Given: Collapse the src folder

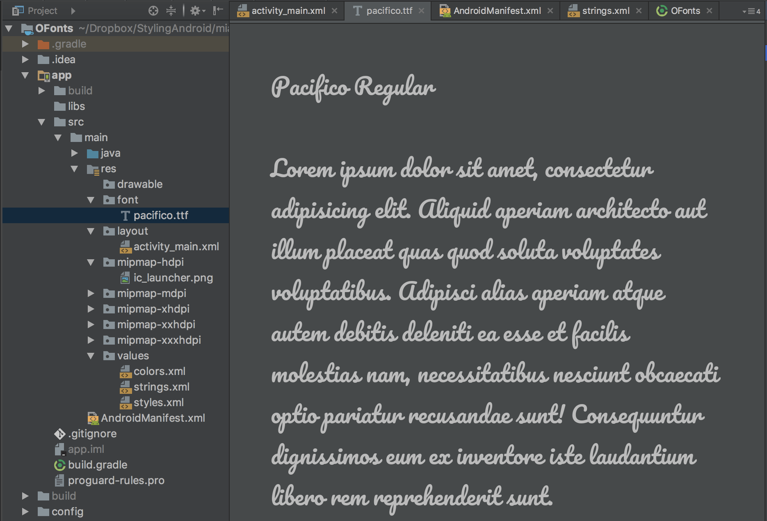Looking at the screenshot, I should click(42, 122).
